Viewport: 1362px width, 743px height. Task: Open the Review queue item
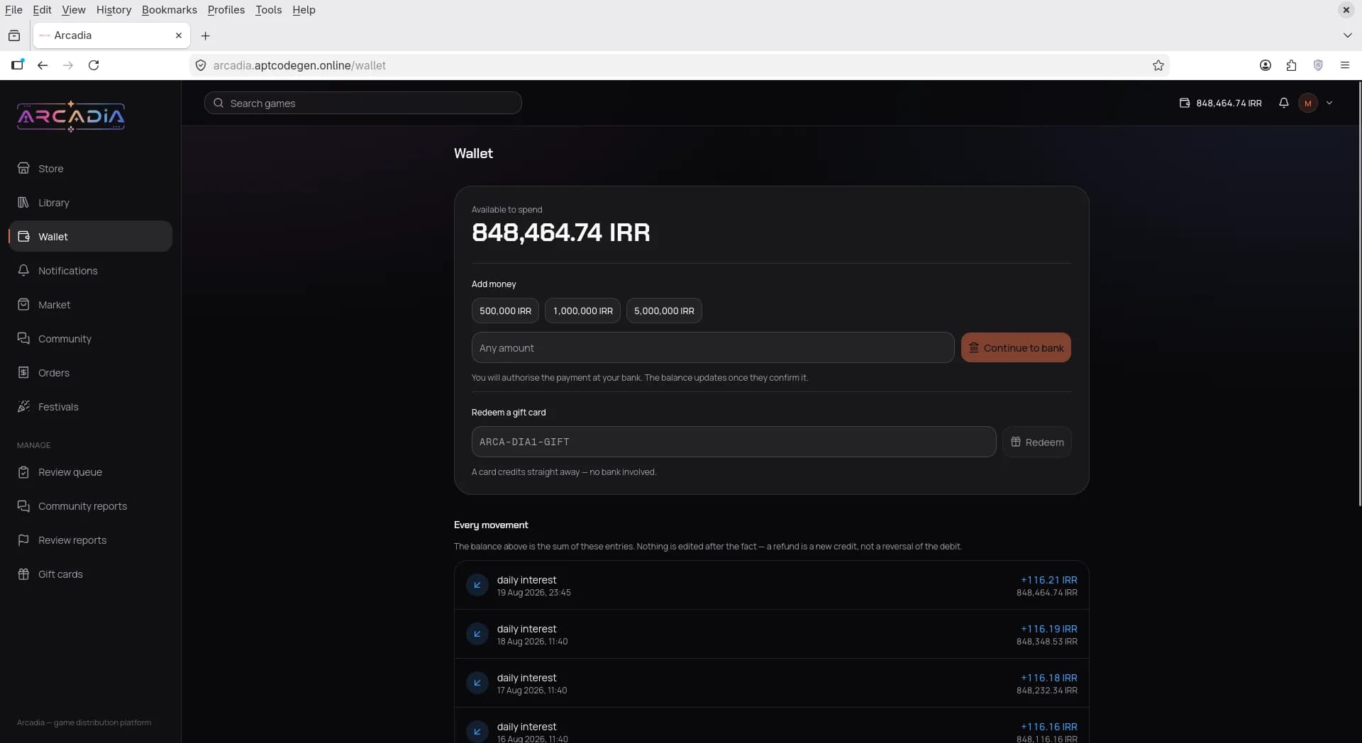[x=90, y=472]
